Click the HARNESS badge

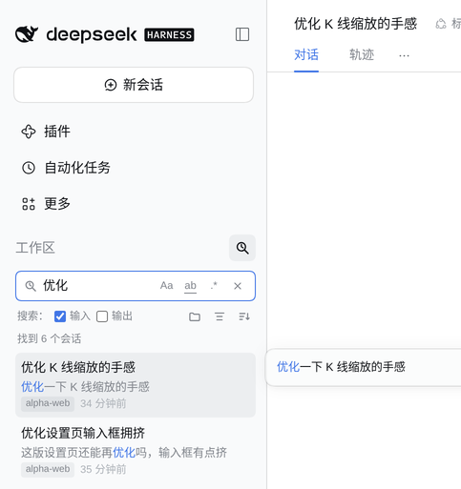tap(169, 35)
